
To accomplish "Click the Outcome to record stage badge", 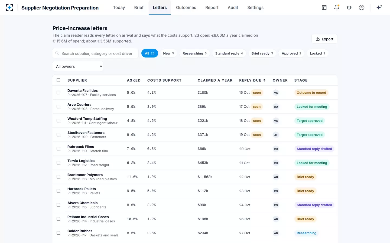I will pyautogui.click(x=311, y=93).
